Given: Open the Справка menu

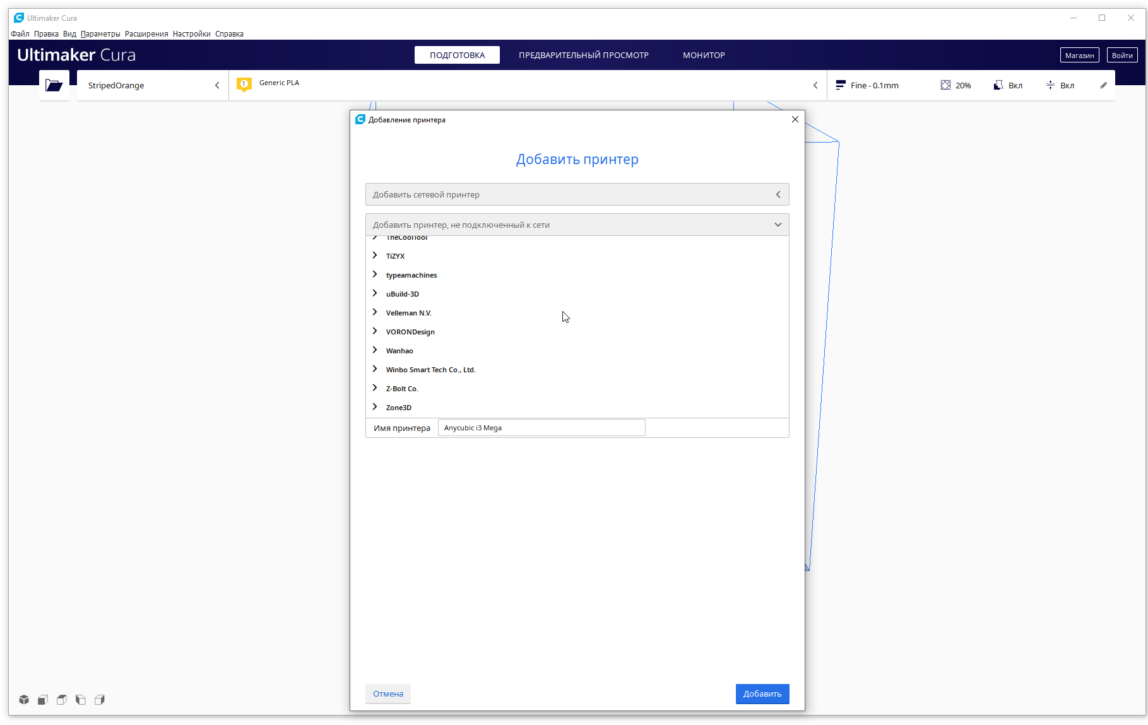Looking at the screenshot, I should (229, 34).
